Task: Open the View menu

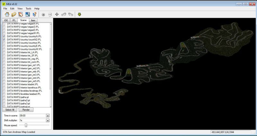Action: click(x=20, y=9)
